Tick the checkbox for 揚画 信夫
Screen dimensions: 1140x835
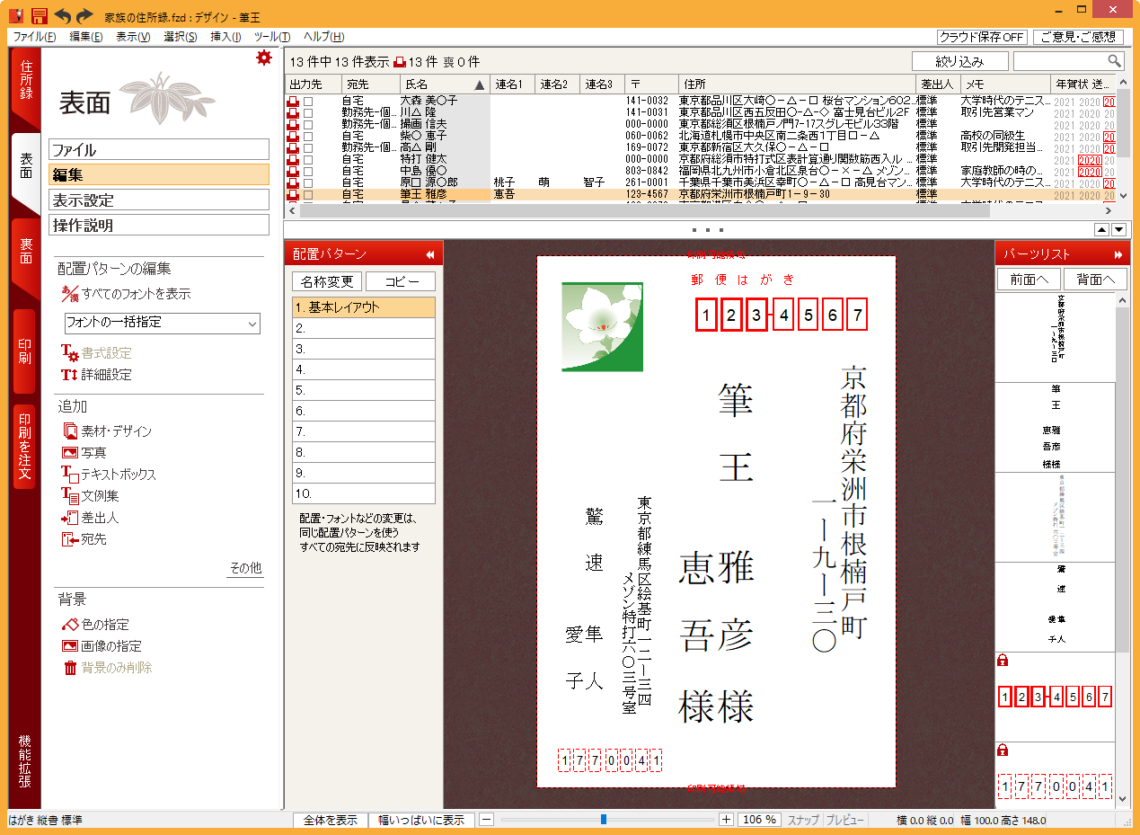coord(307,124)
